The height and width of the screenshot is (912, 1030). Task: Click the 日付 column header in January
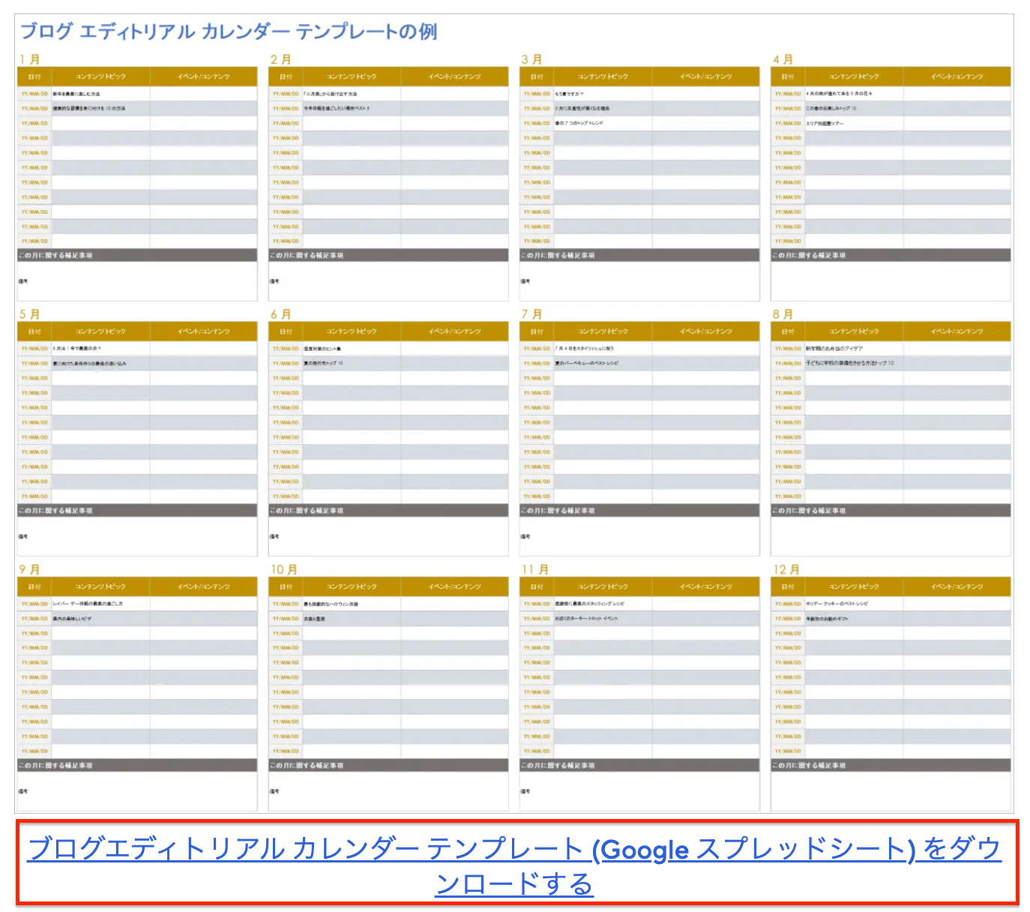point(33,76)
